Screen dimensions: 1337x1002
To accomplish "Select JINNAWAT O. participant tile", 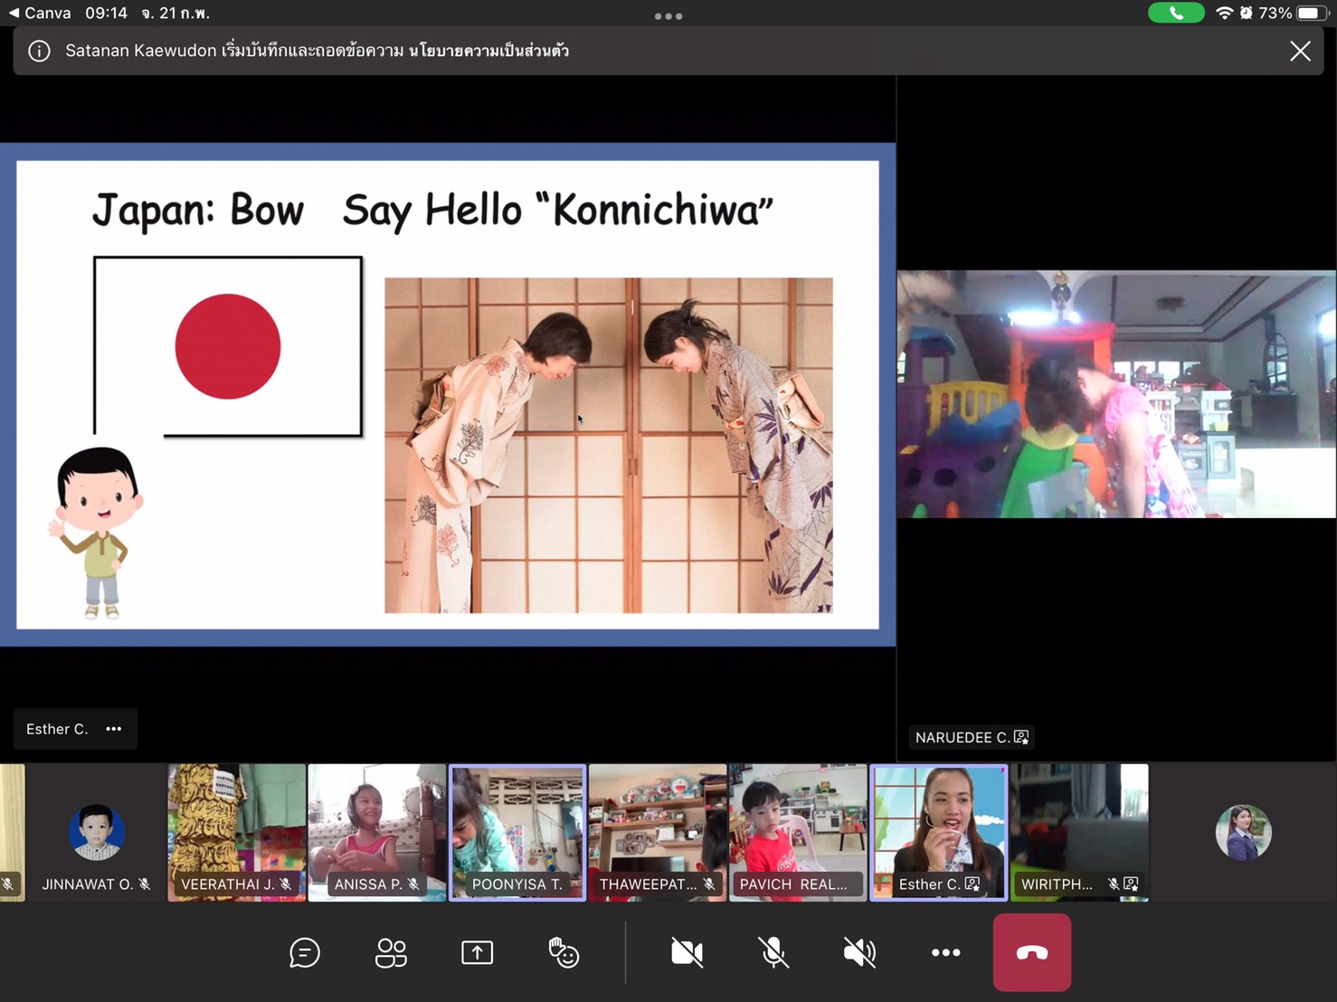I will (96, 832).
